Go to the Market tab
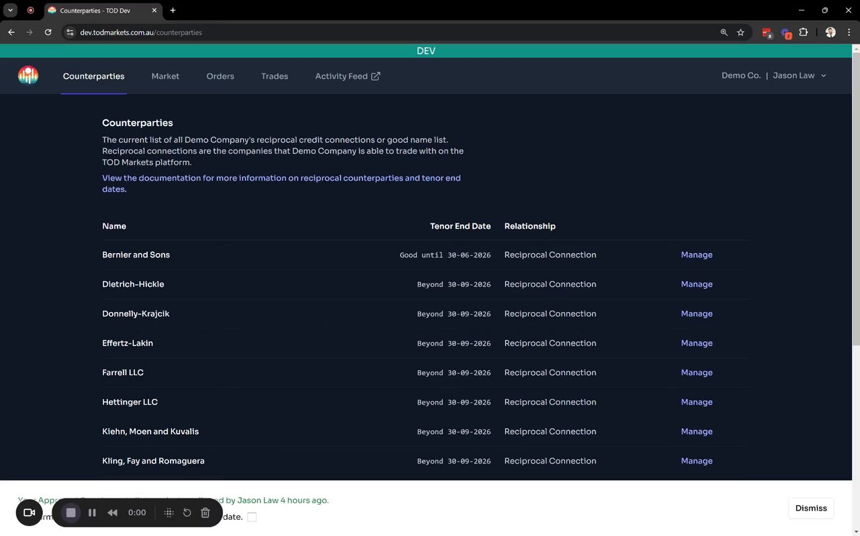The image size is (860, 536). (x=165, y=76)
